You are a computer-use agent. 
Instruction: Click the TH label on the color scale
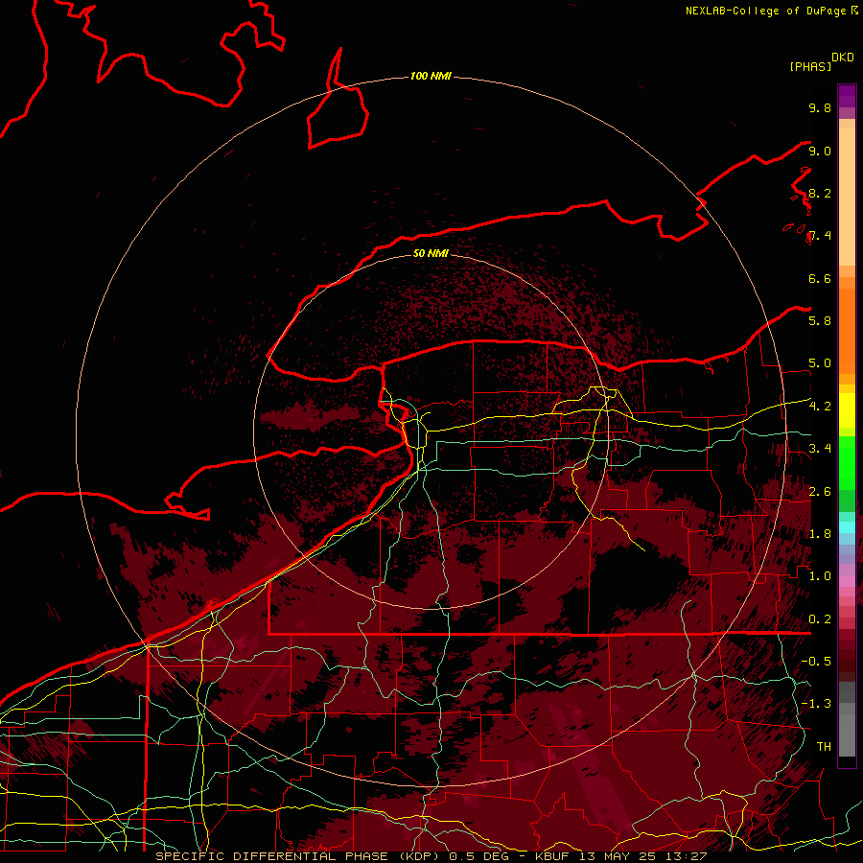[824, 747]
